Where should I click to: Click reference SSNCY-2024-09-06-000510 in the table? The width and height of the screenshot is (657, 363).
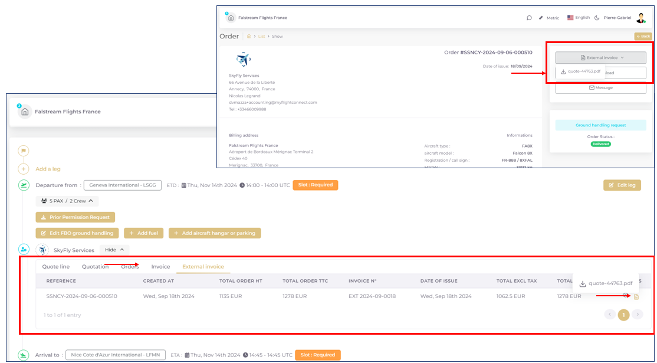(82, 296)
